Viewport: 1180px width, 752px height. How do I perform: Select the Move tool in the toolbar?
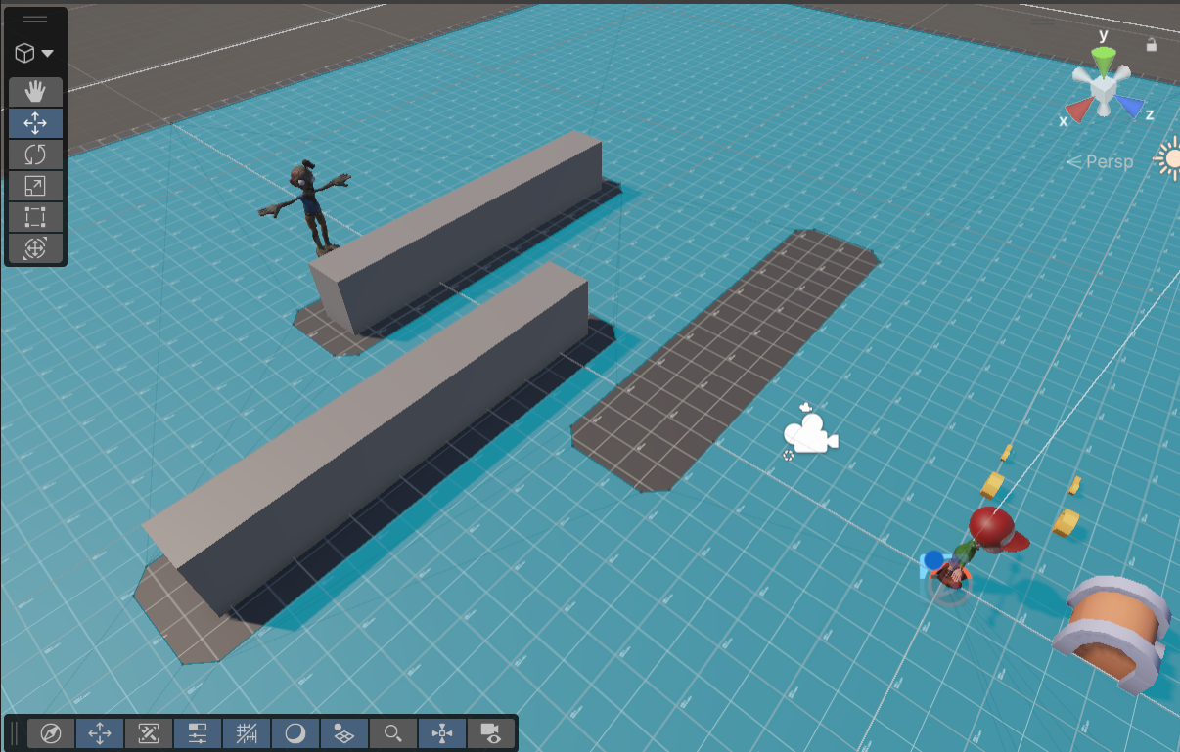[35, 123]
